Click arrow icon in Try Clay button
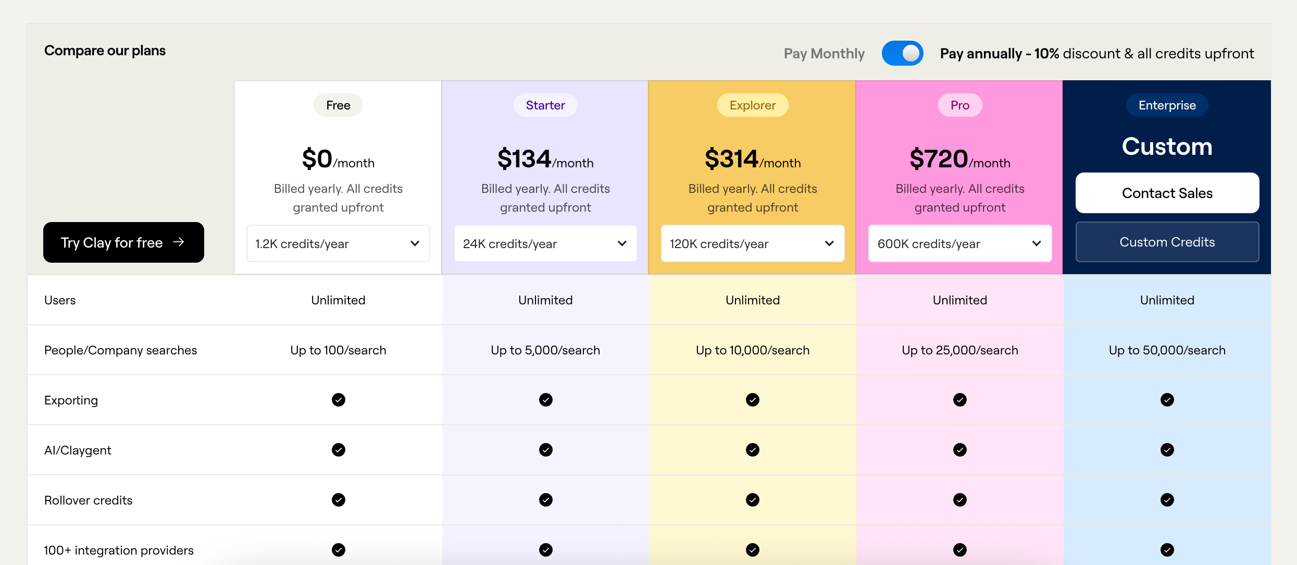The image size is (1297, 565). (x=179, y=242)
